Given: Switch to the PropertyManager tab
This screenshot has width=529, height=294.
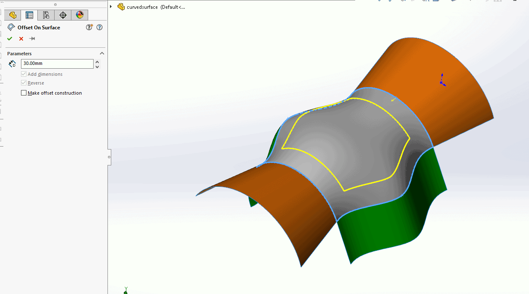Looking at the screenshot, I should click(29, 15).
